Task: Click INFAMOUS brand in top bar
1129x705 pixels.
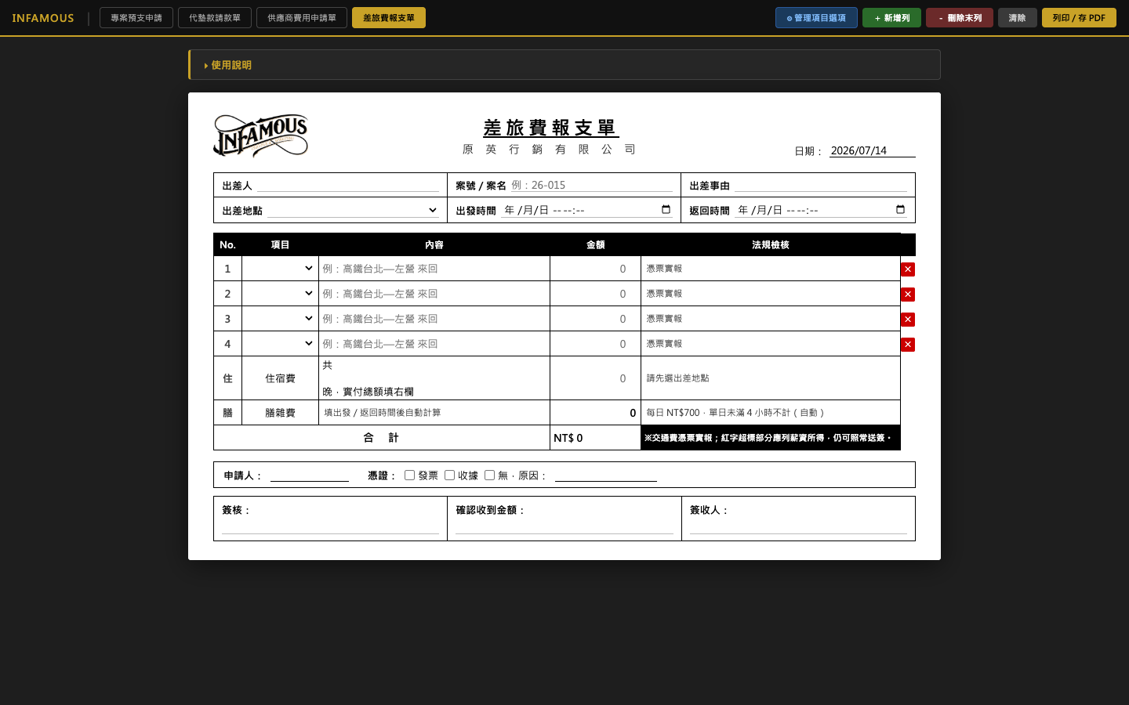Action: tap(43, 18)
